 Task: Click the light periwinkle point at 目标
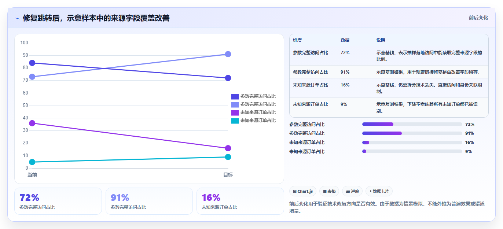(228, 54)
